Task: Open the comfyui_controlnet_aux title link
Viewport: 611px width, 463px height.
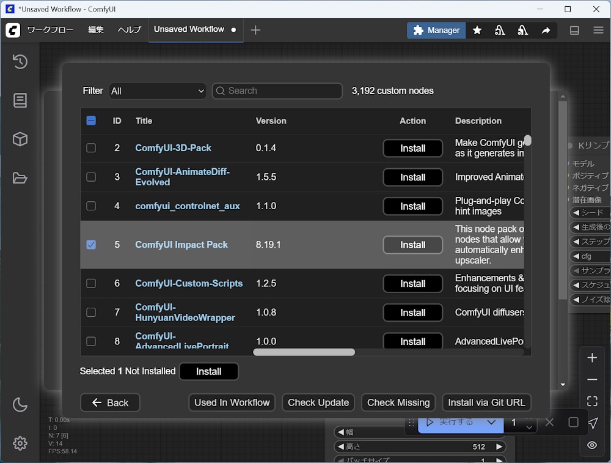Action: click(x=188, y=206)
